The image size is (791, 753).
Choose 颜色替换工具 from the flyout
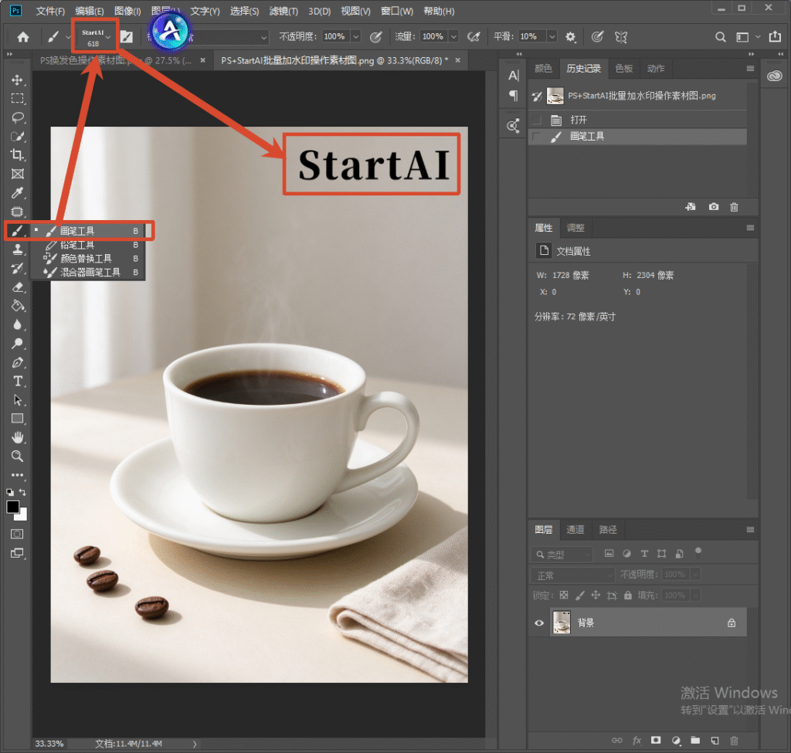[x=88, y=259]
